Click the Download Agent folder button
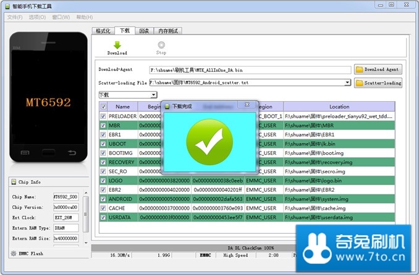 click(x=378, y=69)
